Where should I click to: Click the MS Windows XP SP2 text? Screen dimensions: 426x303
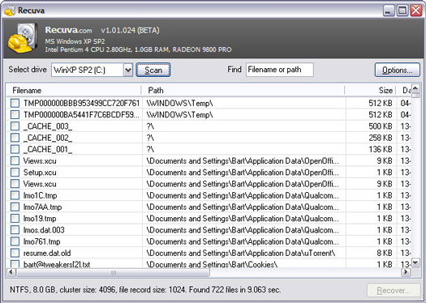point(75,41)
